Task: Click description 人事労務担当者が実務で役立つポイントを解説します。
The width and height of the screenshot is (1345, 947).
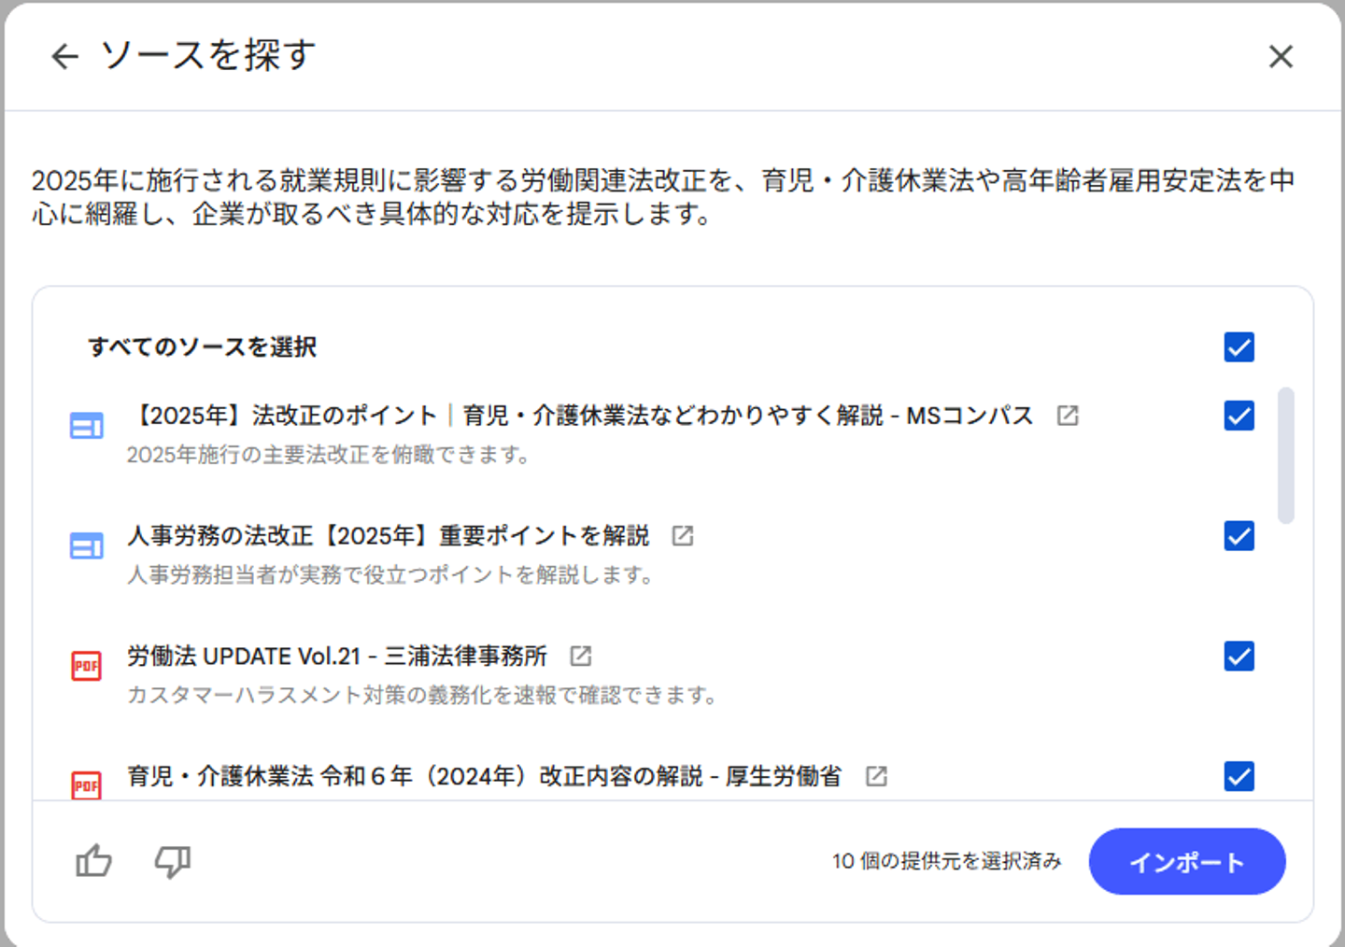Action: click(x=390, y=574)
